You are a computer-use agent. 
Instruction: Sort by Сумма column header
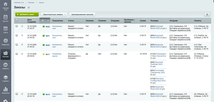tap(143, 21)
